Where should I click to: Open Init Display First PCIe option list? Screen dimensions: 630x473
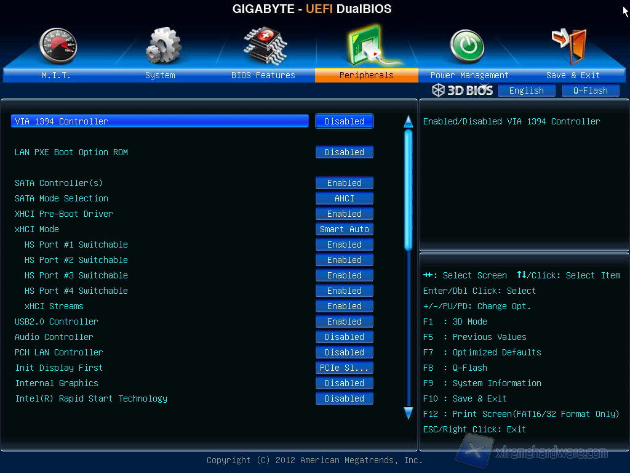click(345, 368)
